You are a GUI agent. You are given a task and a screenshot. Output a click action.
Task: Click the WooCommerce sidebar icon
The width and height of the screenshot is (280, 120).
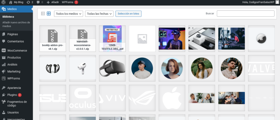[4, 51]
